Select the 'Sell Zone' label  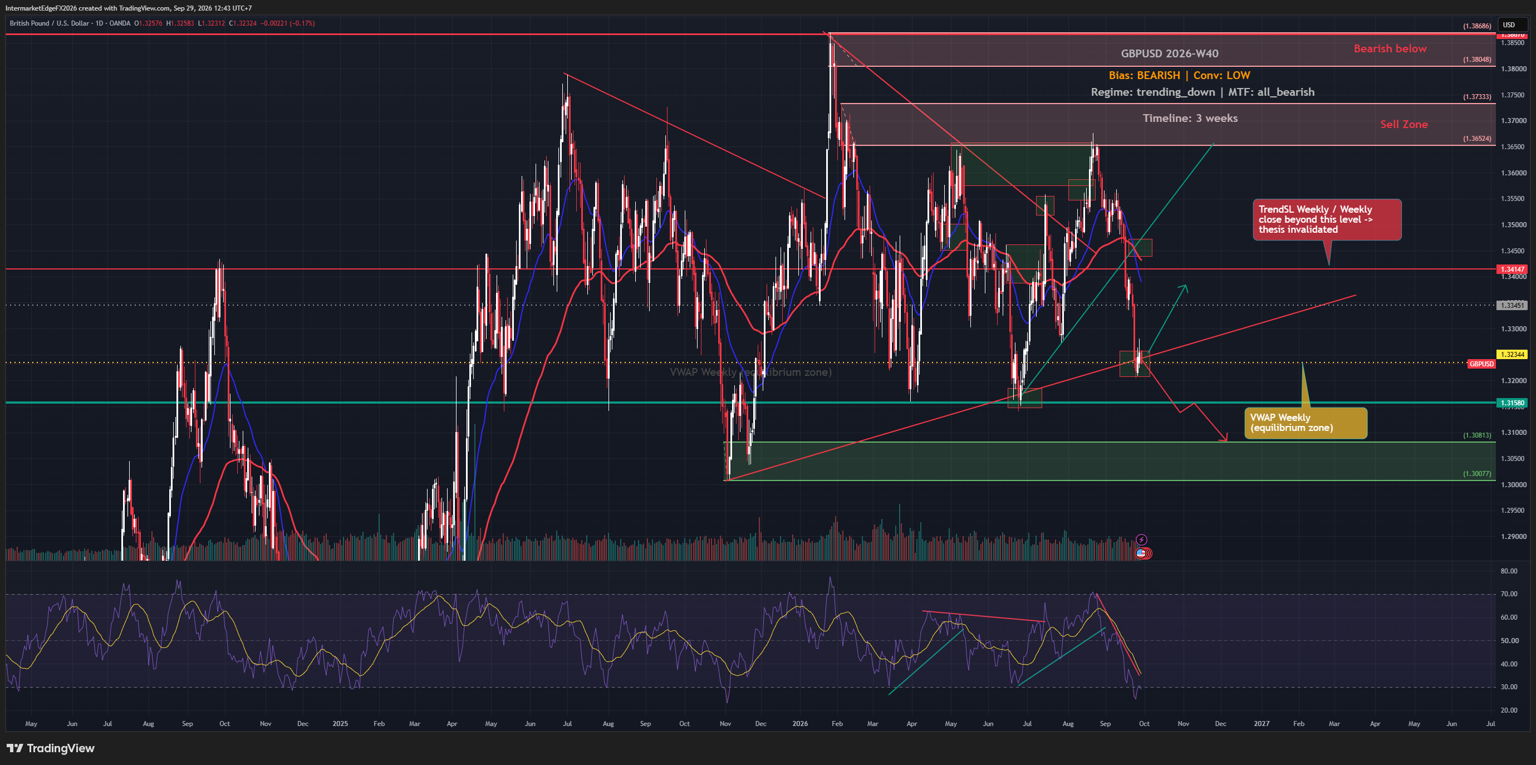click(x=1403, y=124)
